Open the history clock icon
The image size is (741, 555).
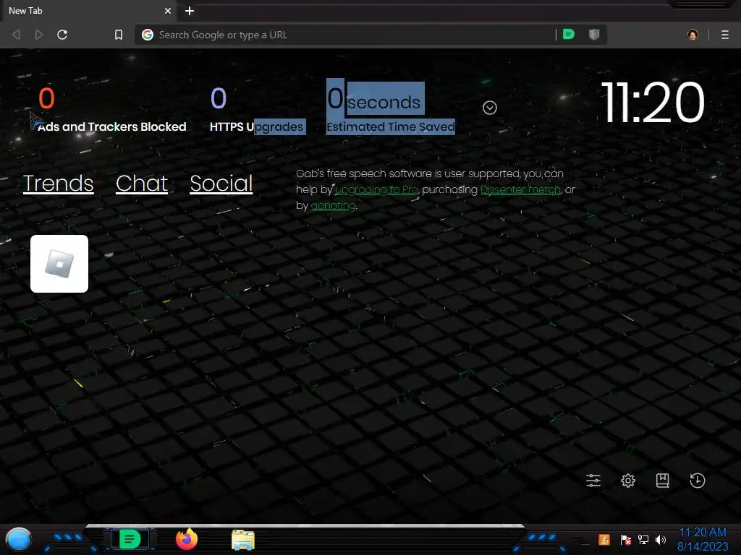698,481
